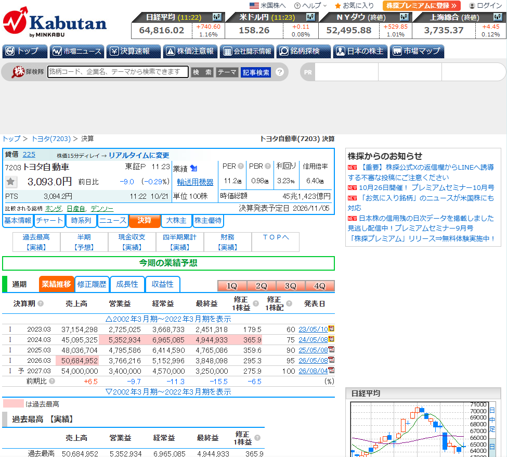507x457 pixels.
Task: Open chart icon for 上海総合 ticker
Action: click(498, 17)
